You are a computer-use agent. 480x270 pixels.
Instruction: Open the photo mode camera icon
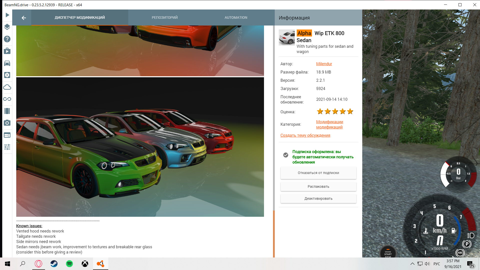7,123
